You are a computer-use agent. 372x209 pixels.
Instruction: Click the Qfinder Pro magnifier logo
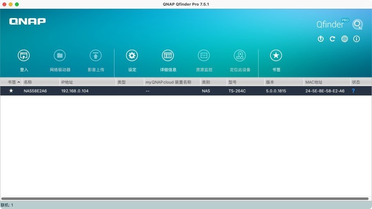[x=357, y=24]
